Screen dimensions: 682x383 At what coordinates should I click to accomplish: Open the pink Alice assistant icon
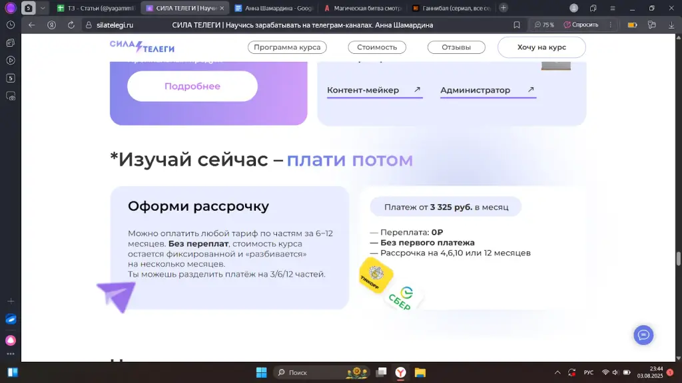[11, 340]
